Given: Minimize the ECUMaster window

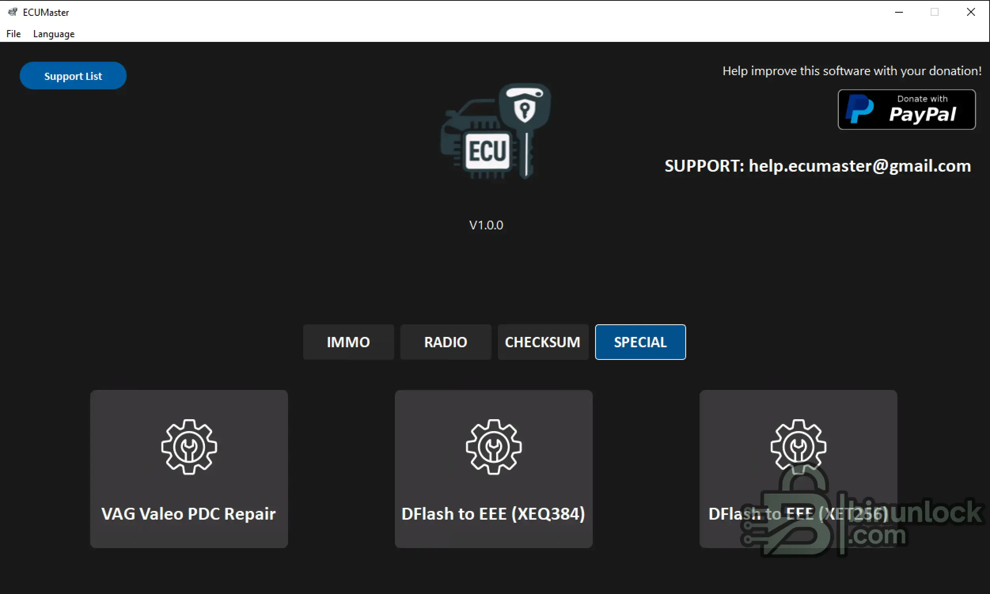Looking at the screenshot, I should [899, 12].
